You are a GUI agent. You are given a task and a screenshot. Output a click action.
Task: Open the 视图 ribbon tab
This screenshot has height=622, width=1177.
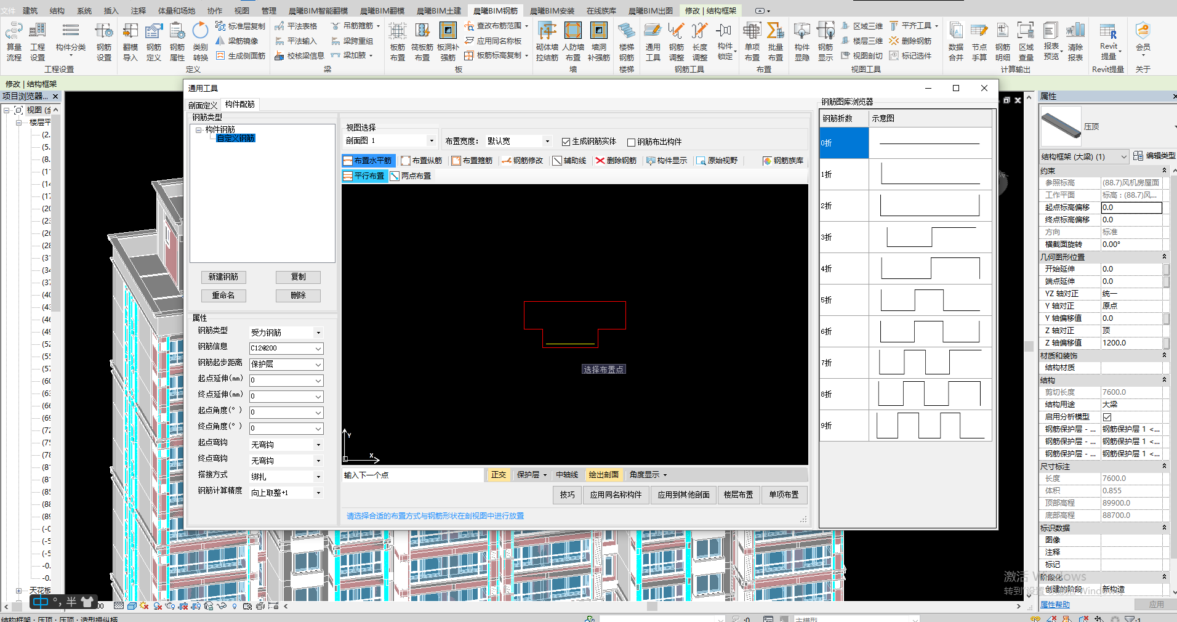point(241,10)
